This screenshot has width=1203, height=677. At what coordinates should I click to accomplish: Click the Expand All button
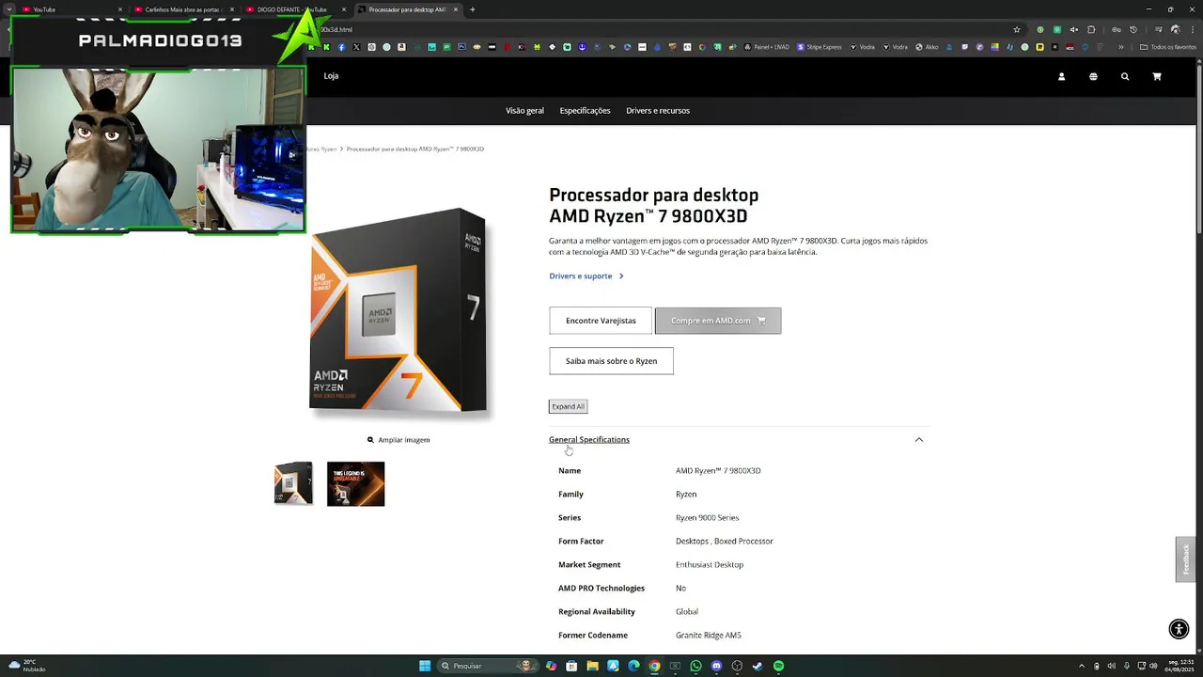(x=568, y=406)
